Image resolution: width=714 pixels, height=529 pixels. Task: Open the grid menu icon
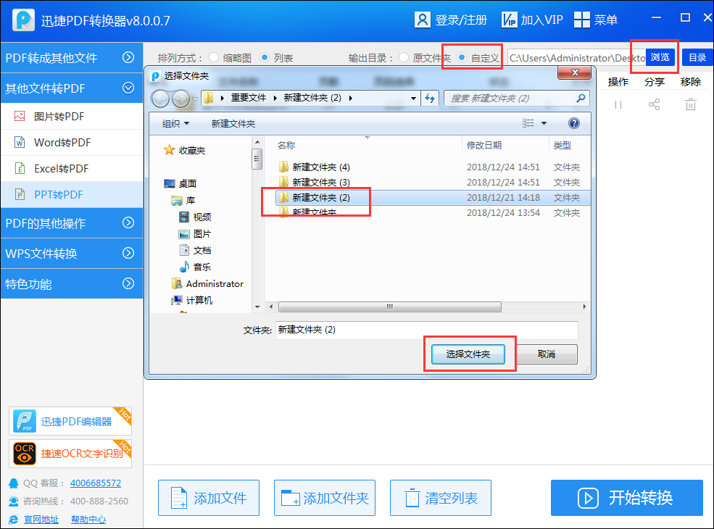(581, 20)
